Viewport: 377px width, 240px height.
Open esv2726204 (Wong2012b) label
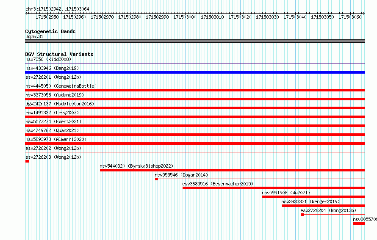[x=328, y=210]
